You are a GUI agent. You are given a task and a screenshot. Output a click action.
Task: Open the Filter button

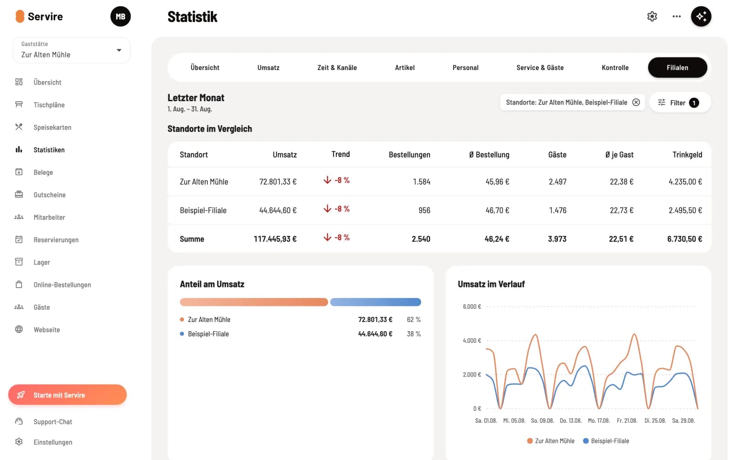click(680, 103)
